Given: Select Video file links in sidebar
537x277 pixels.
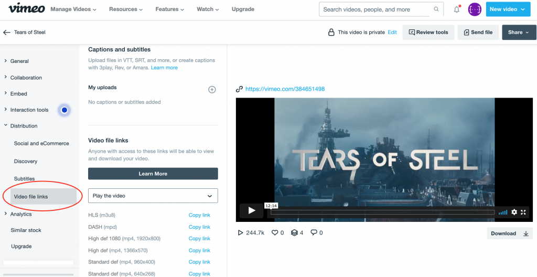Looking at the screenshot, I should pos(31,197).
